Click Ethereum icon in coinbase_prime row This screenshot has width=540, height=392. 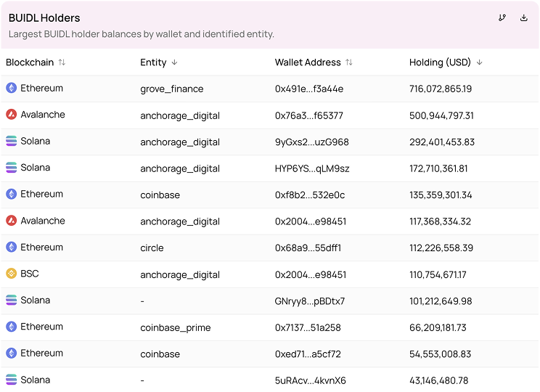click(x=12, y=327)
